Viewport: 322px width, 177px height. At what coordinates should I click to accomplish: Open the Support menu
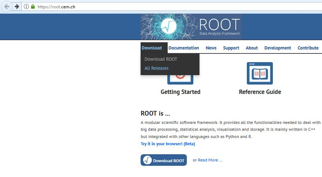coord(231,48)
